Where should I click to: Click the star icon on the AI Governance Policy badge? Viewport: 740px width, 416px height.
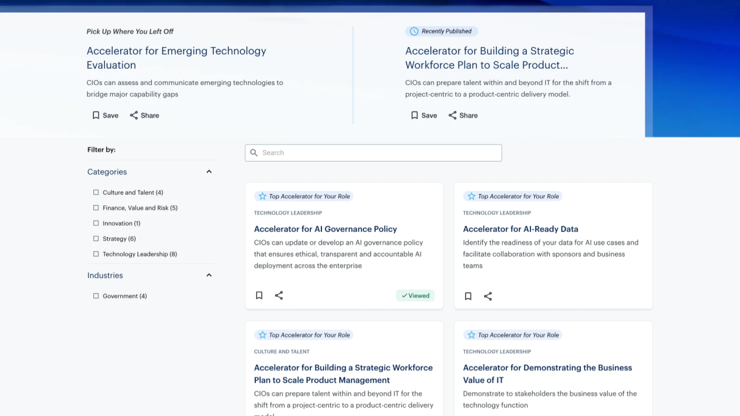tap(262, 196)
